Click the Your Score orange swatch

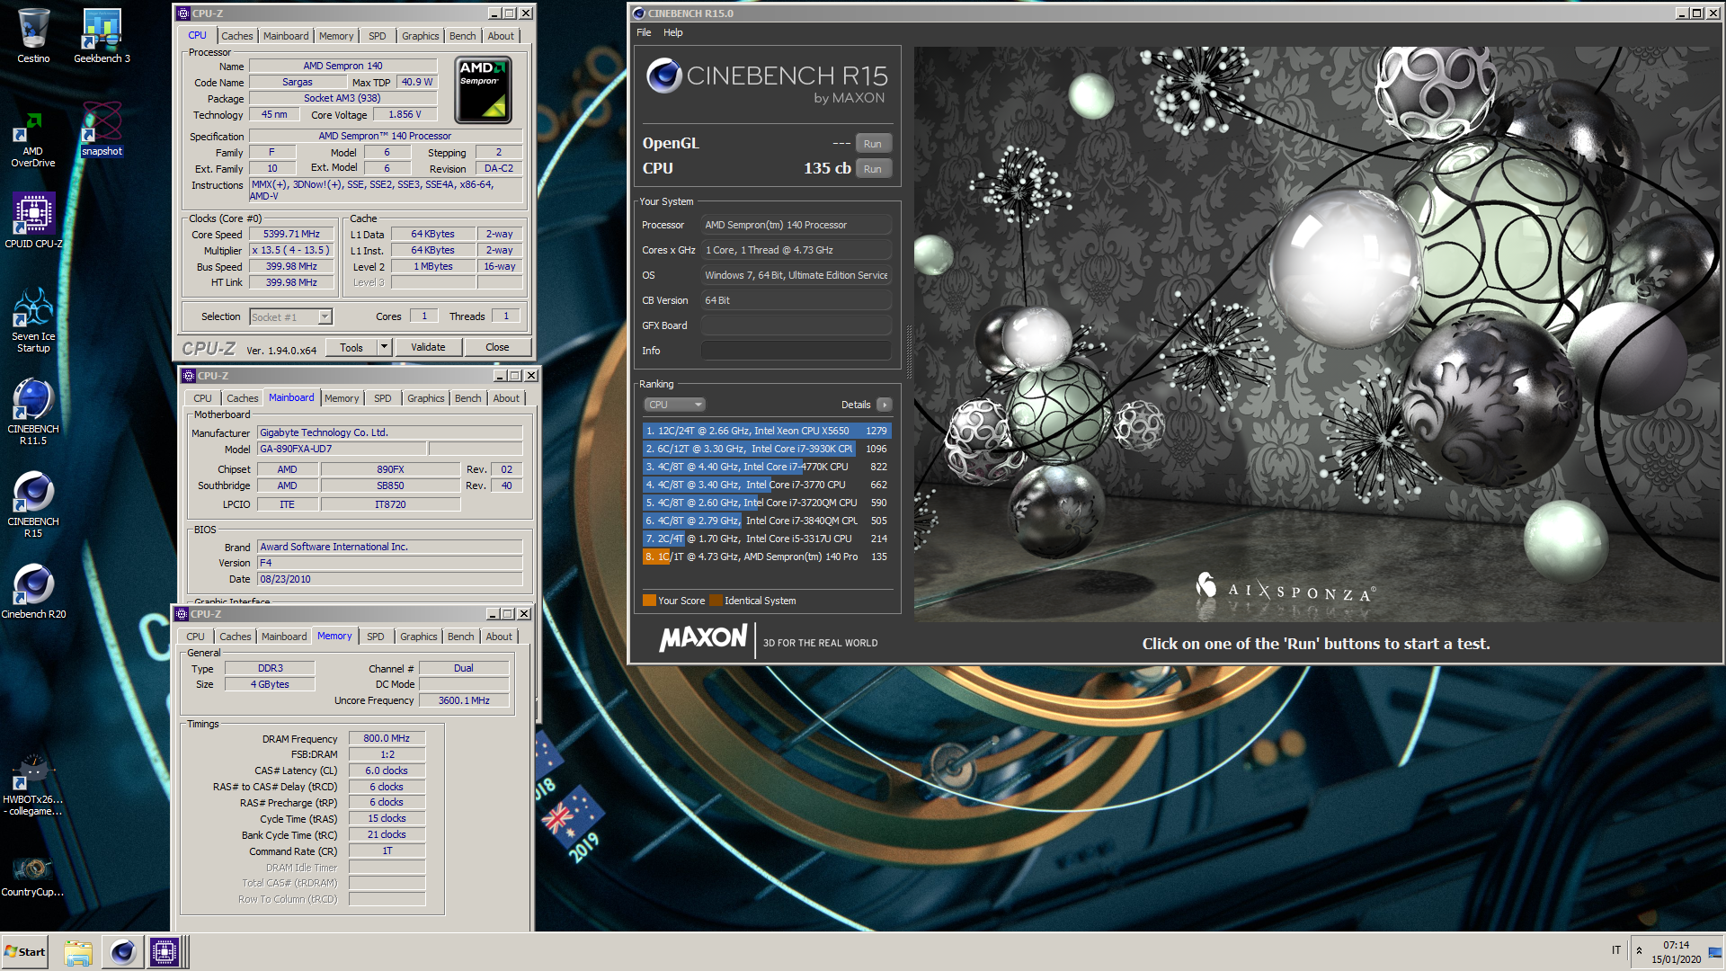(649, 601)
